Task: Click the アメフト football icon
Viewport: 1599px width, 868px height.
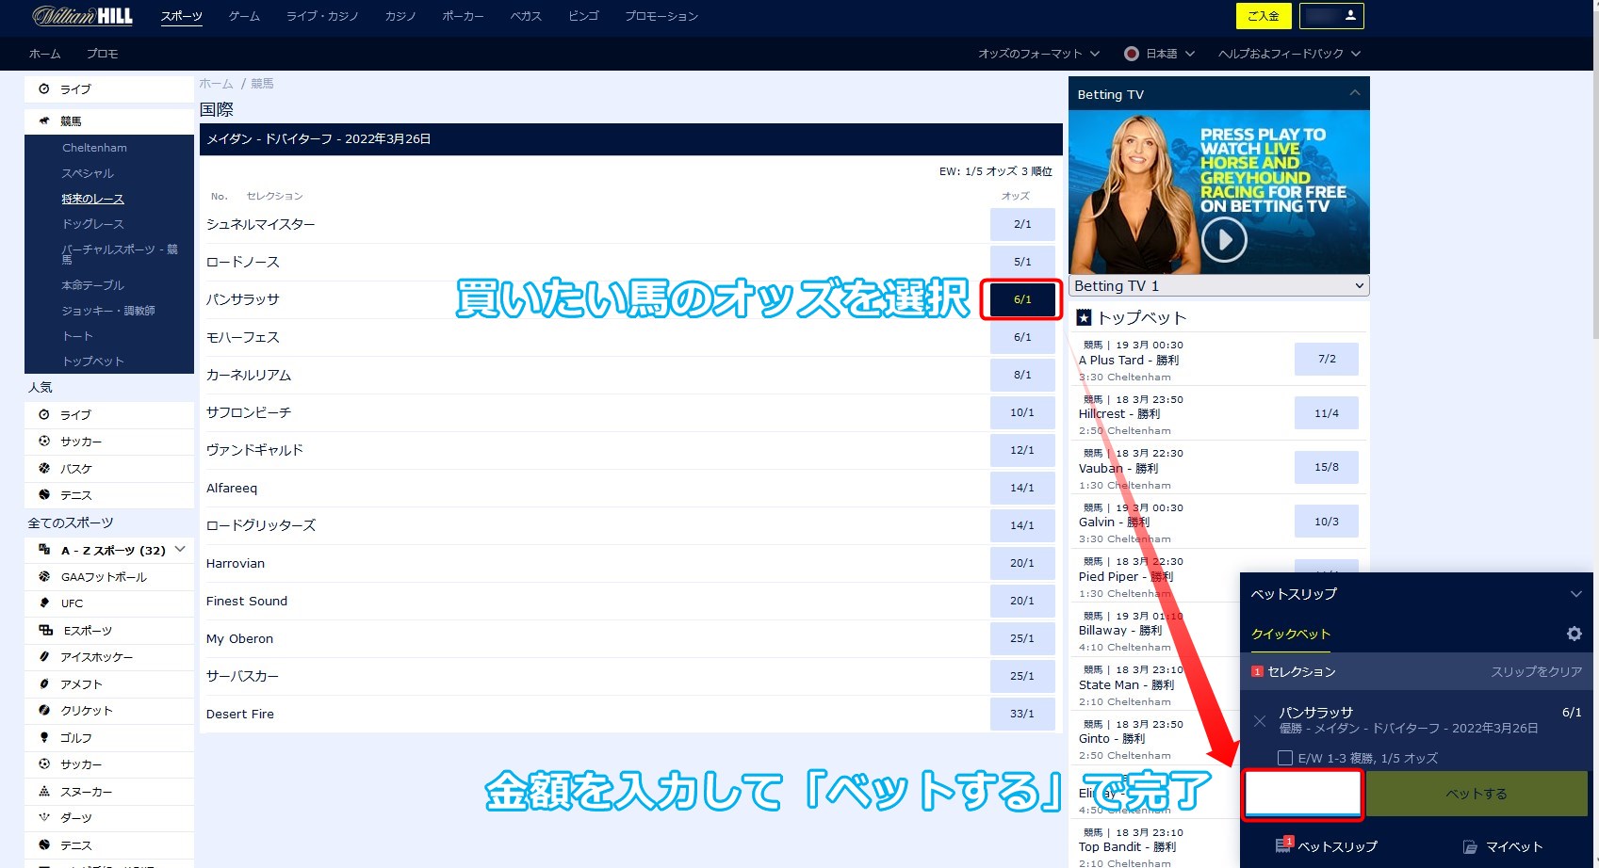Action: [44, 683]
